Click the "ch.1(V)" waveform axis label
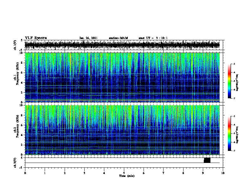This screenshot has width=251, height=194. pos(15,45)
